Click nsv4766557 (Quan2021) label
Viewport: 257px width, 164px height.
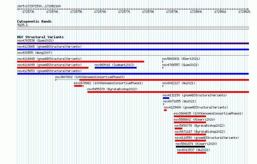click(x=180, y=65)
